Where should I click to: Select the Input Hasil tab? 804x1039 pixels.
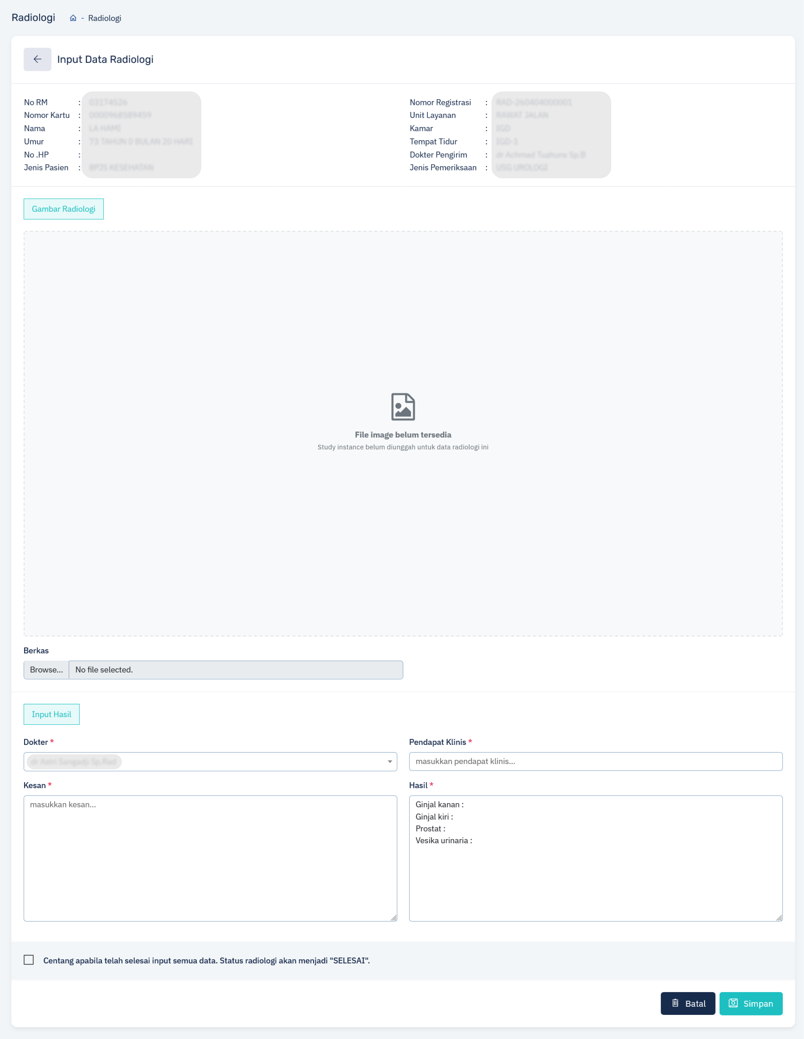[x=51, y=714]
